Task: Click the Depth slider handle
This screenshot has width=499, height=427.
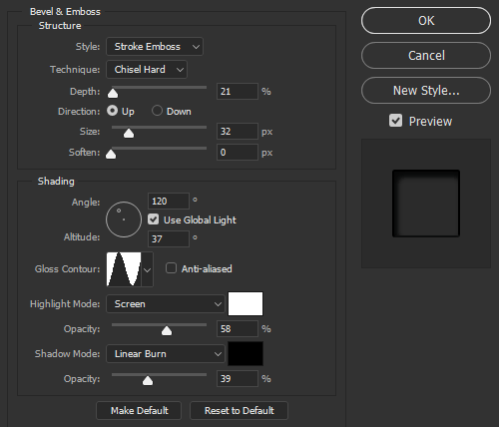Action: coord(113,93)
